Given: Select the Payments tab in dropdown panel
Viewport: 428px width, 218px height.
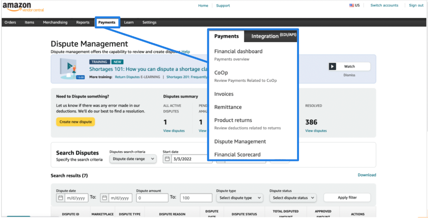Looking at the screenshot, I should click(x=226, y=36).
